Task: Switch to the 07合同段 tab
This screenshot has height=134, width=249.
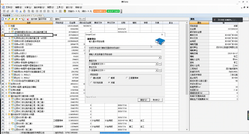Action: [38, 15]
